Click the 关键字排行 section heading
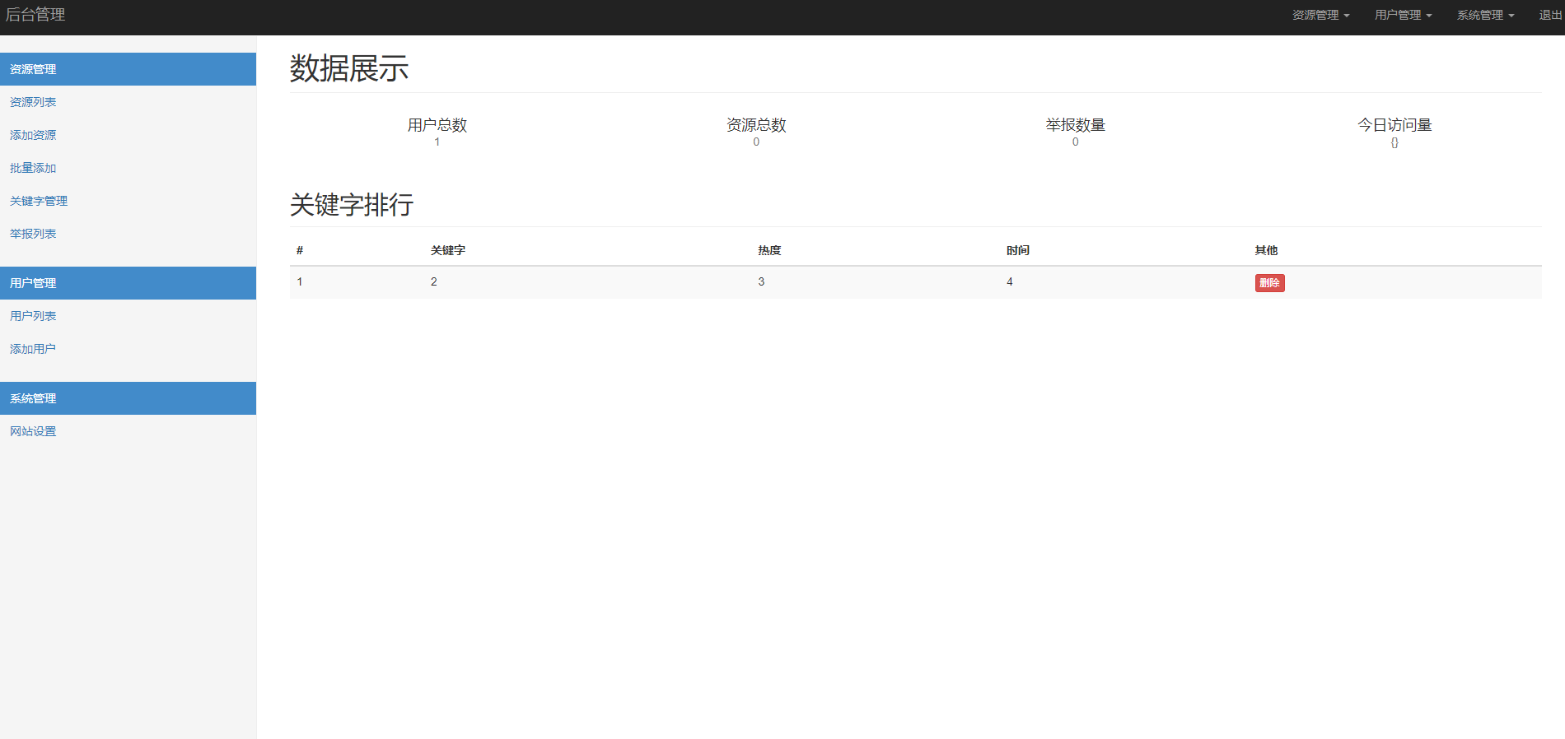The image size is (1565, 739). [x=352, y=205]
